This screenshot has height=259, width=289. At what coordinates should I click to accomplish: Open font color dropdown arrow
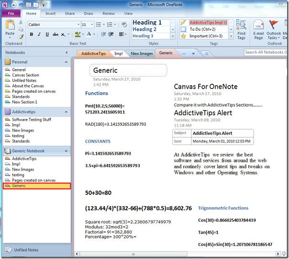[94, 34]
